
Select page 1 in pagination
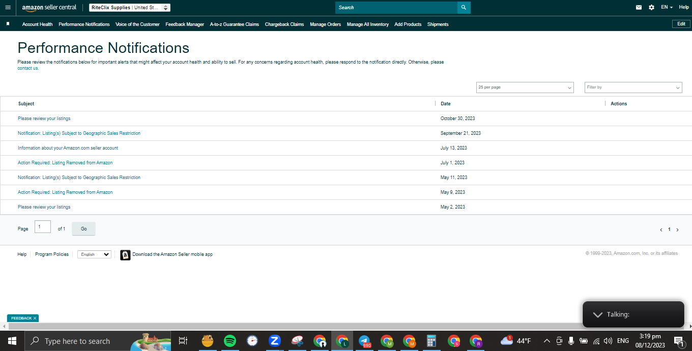tap(669, 229)
